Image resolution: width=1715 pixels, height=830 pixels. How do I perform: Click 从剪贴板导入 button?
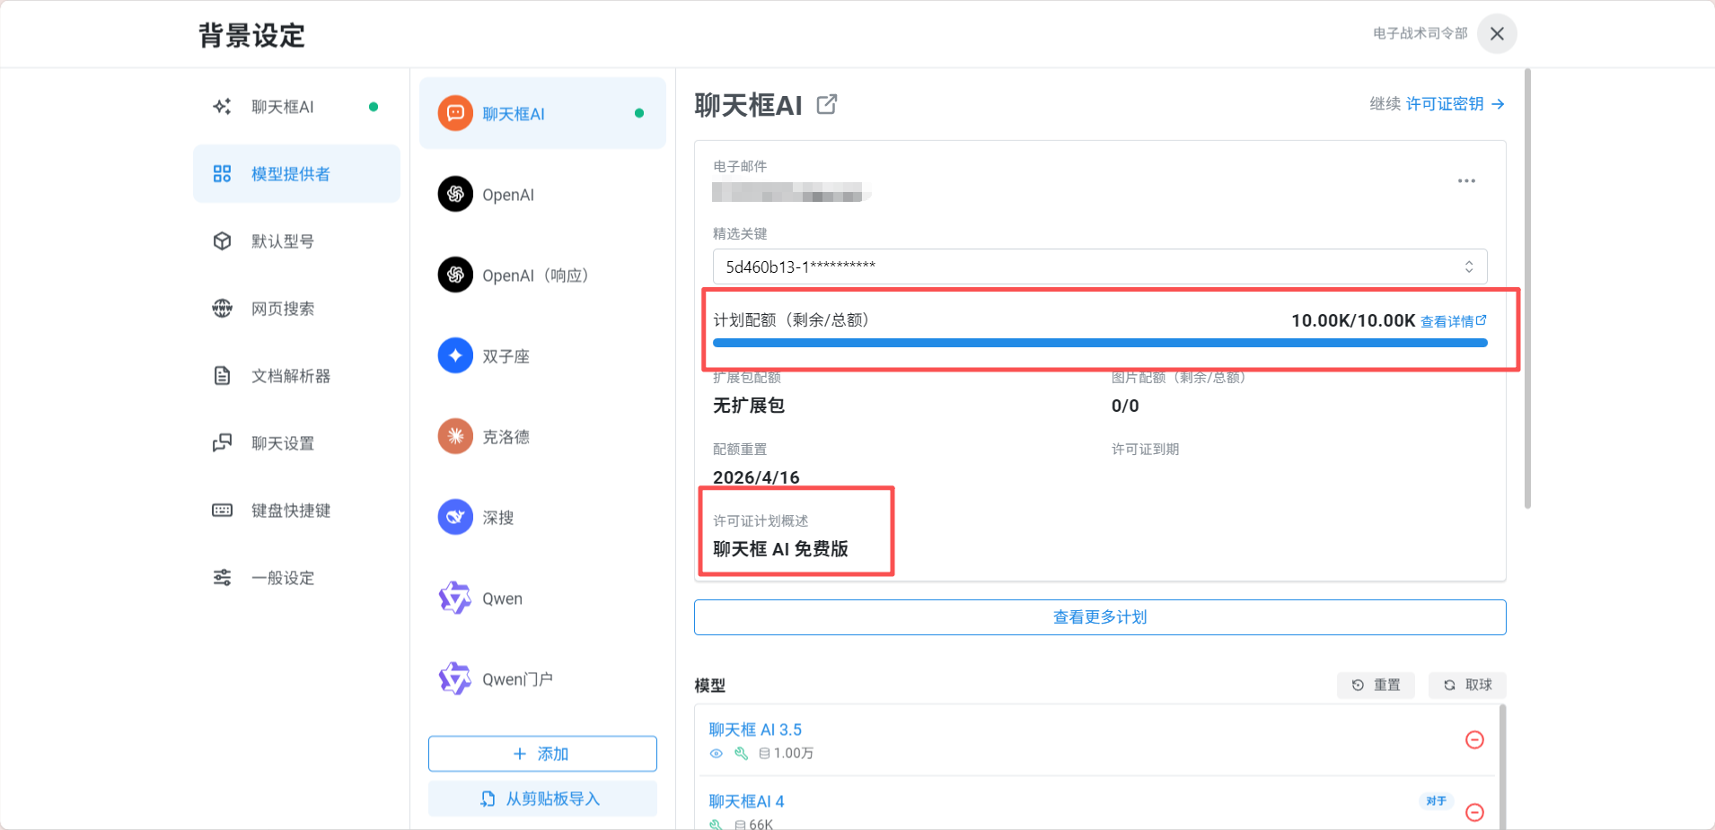click(x=542, y=799)
